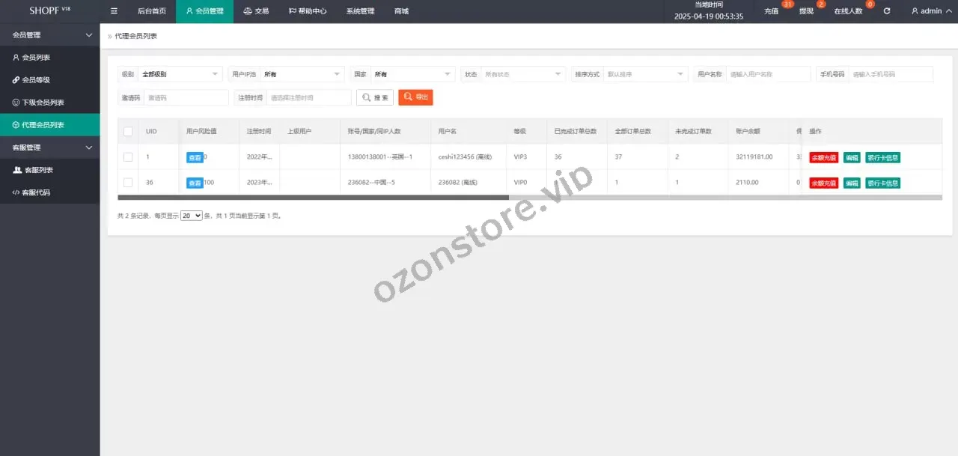Click the 提现 notification item

click(x=806, y=11)
